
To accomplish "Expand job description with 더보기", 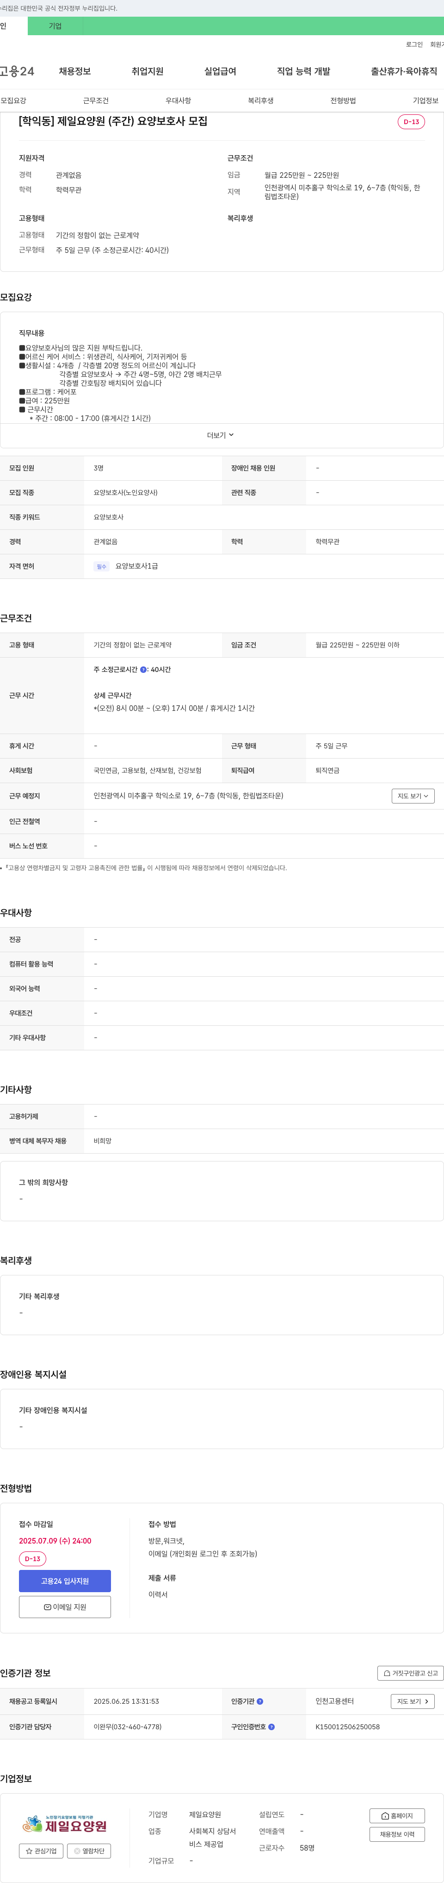I will 221,435.
